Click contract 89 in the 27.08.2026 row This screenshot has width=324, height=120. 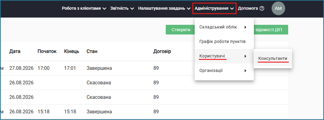[156, 68]
